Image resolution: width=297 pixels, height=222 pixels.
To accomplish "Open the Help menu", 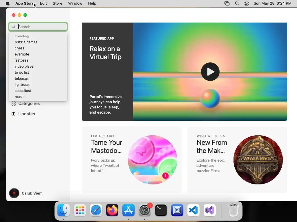I will point(92,3).
